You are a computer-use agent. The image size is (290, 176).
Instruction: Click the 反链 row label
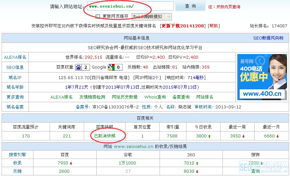(18, 171)
